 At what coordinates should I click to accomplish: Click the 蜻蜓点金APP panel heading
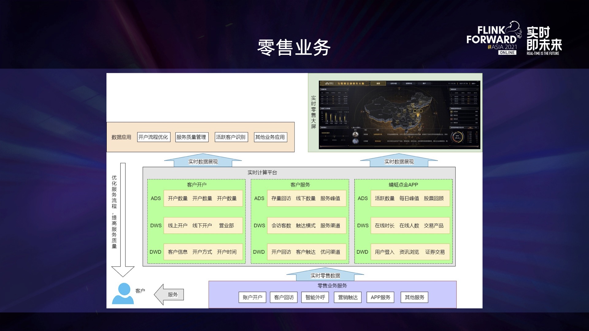pyautogui.click(x=403, y=185)
